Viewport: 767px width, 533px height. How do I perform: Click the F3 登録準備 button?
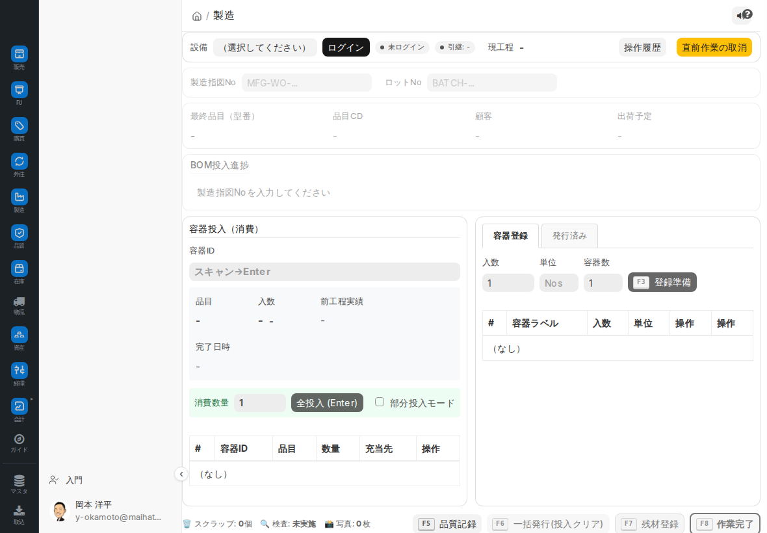pyautogui.click(x=662, y=283)
